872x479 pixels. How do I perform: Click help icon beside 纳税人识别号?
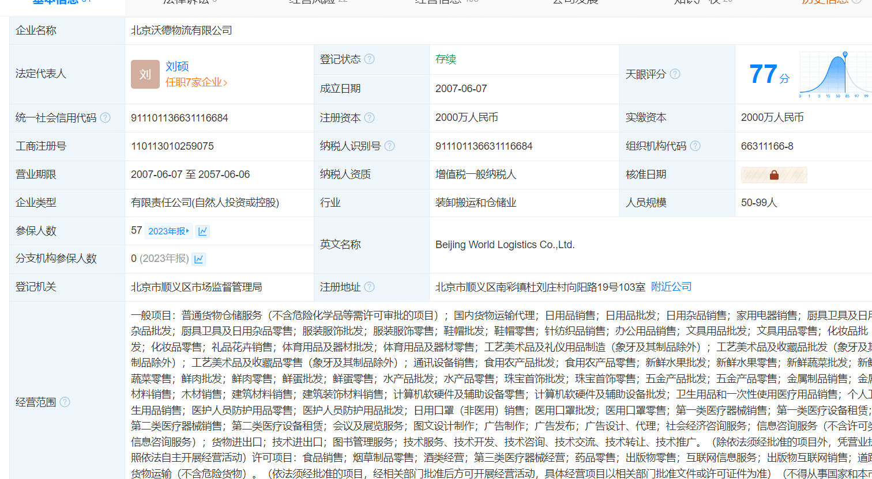[x=390, y=146]
